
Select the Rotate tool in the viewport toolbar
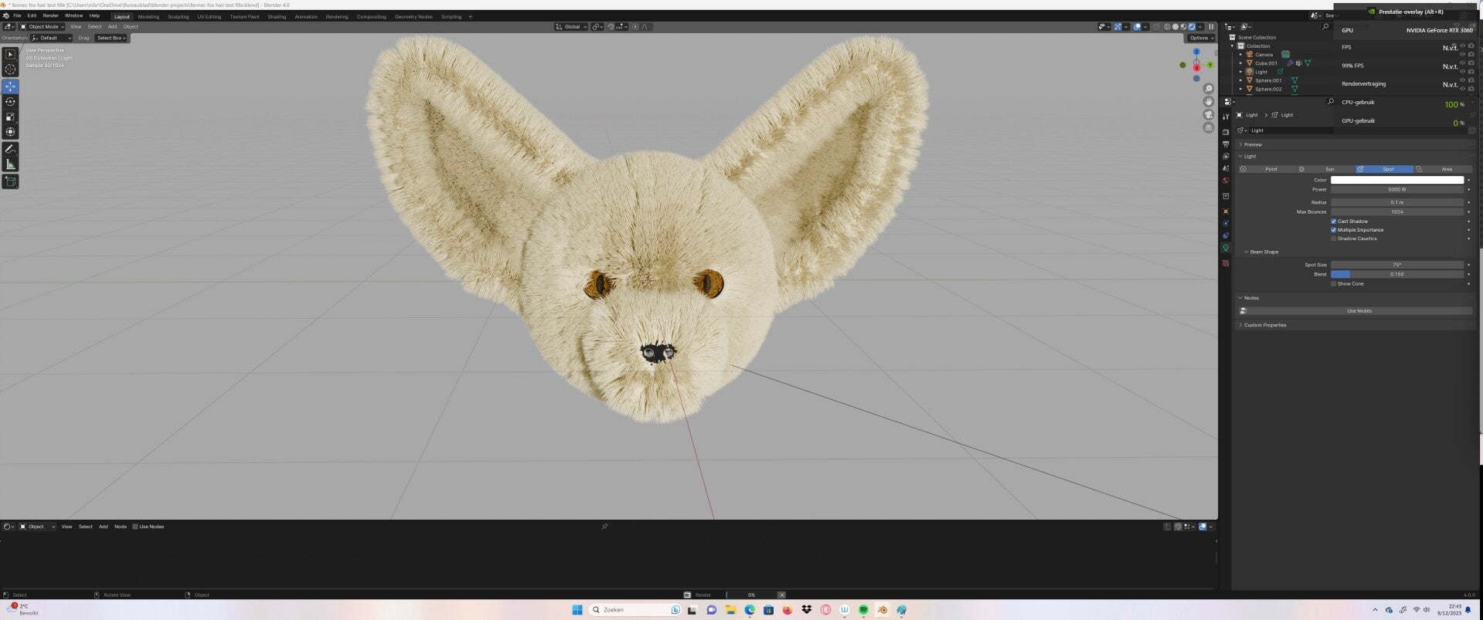coord(10,101)
